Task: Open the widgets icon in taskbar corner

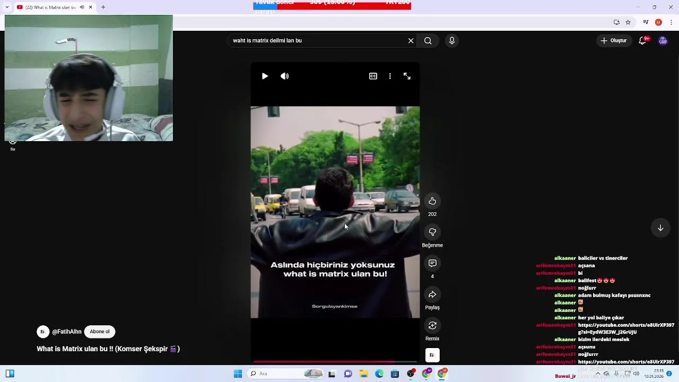Action: [x=10, y=374]
